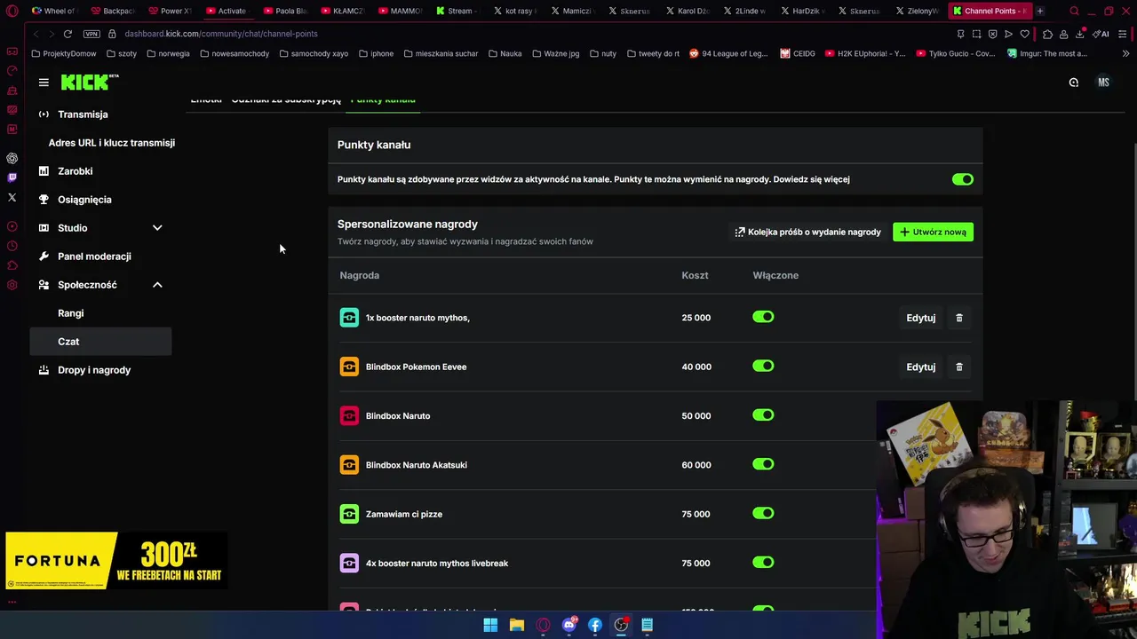Click the Koszt column header
Viewport: 1137px width, 639px height.
(x=695, y=275)
